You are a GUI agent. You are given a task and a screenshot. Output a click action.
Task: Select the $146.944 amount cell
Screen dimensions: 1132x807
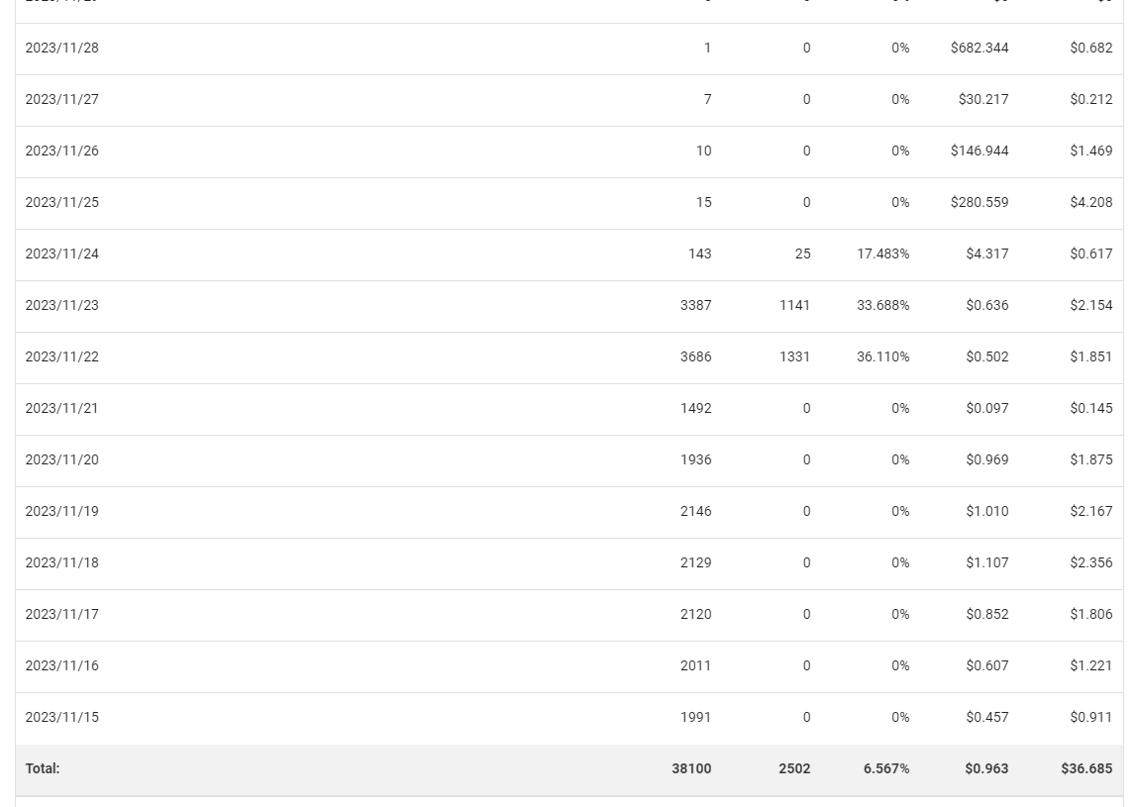tap(978, 151)
